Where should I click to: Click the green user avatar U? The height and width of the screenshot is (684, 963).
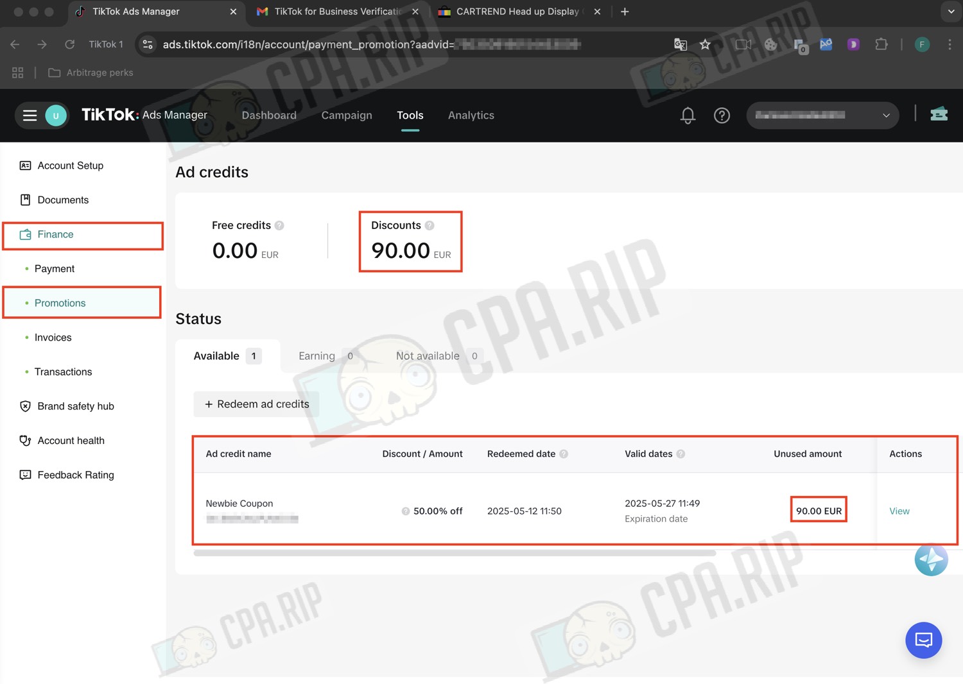56,115
